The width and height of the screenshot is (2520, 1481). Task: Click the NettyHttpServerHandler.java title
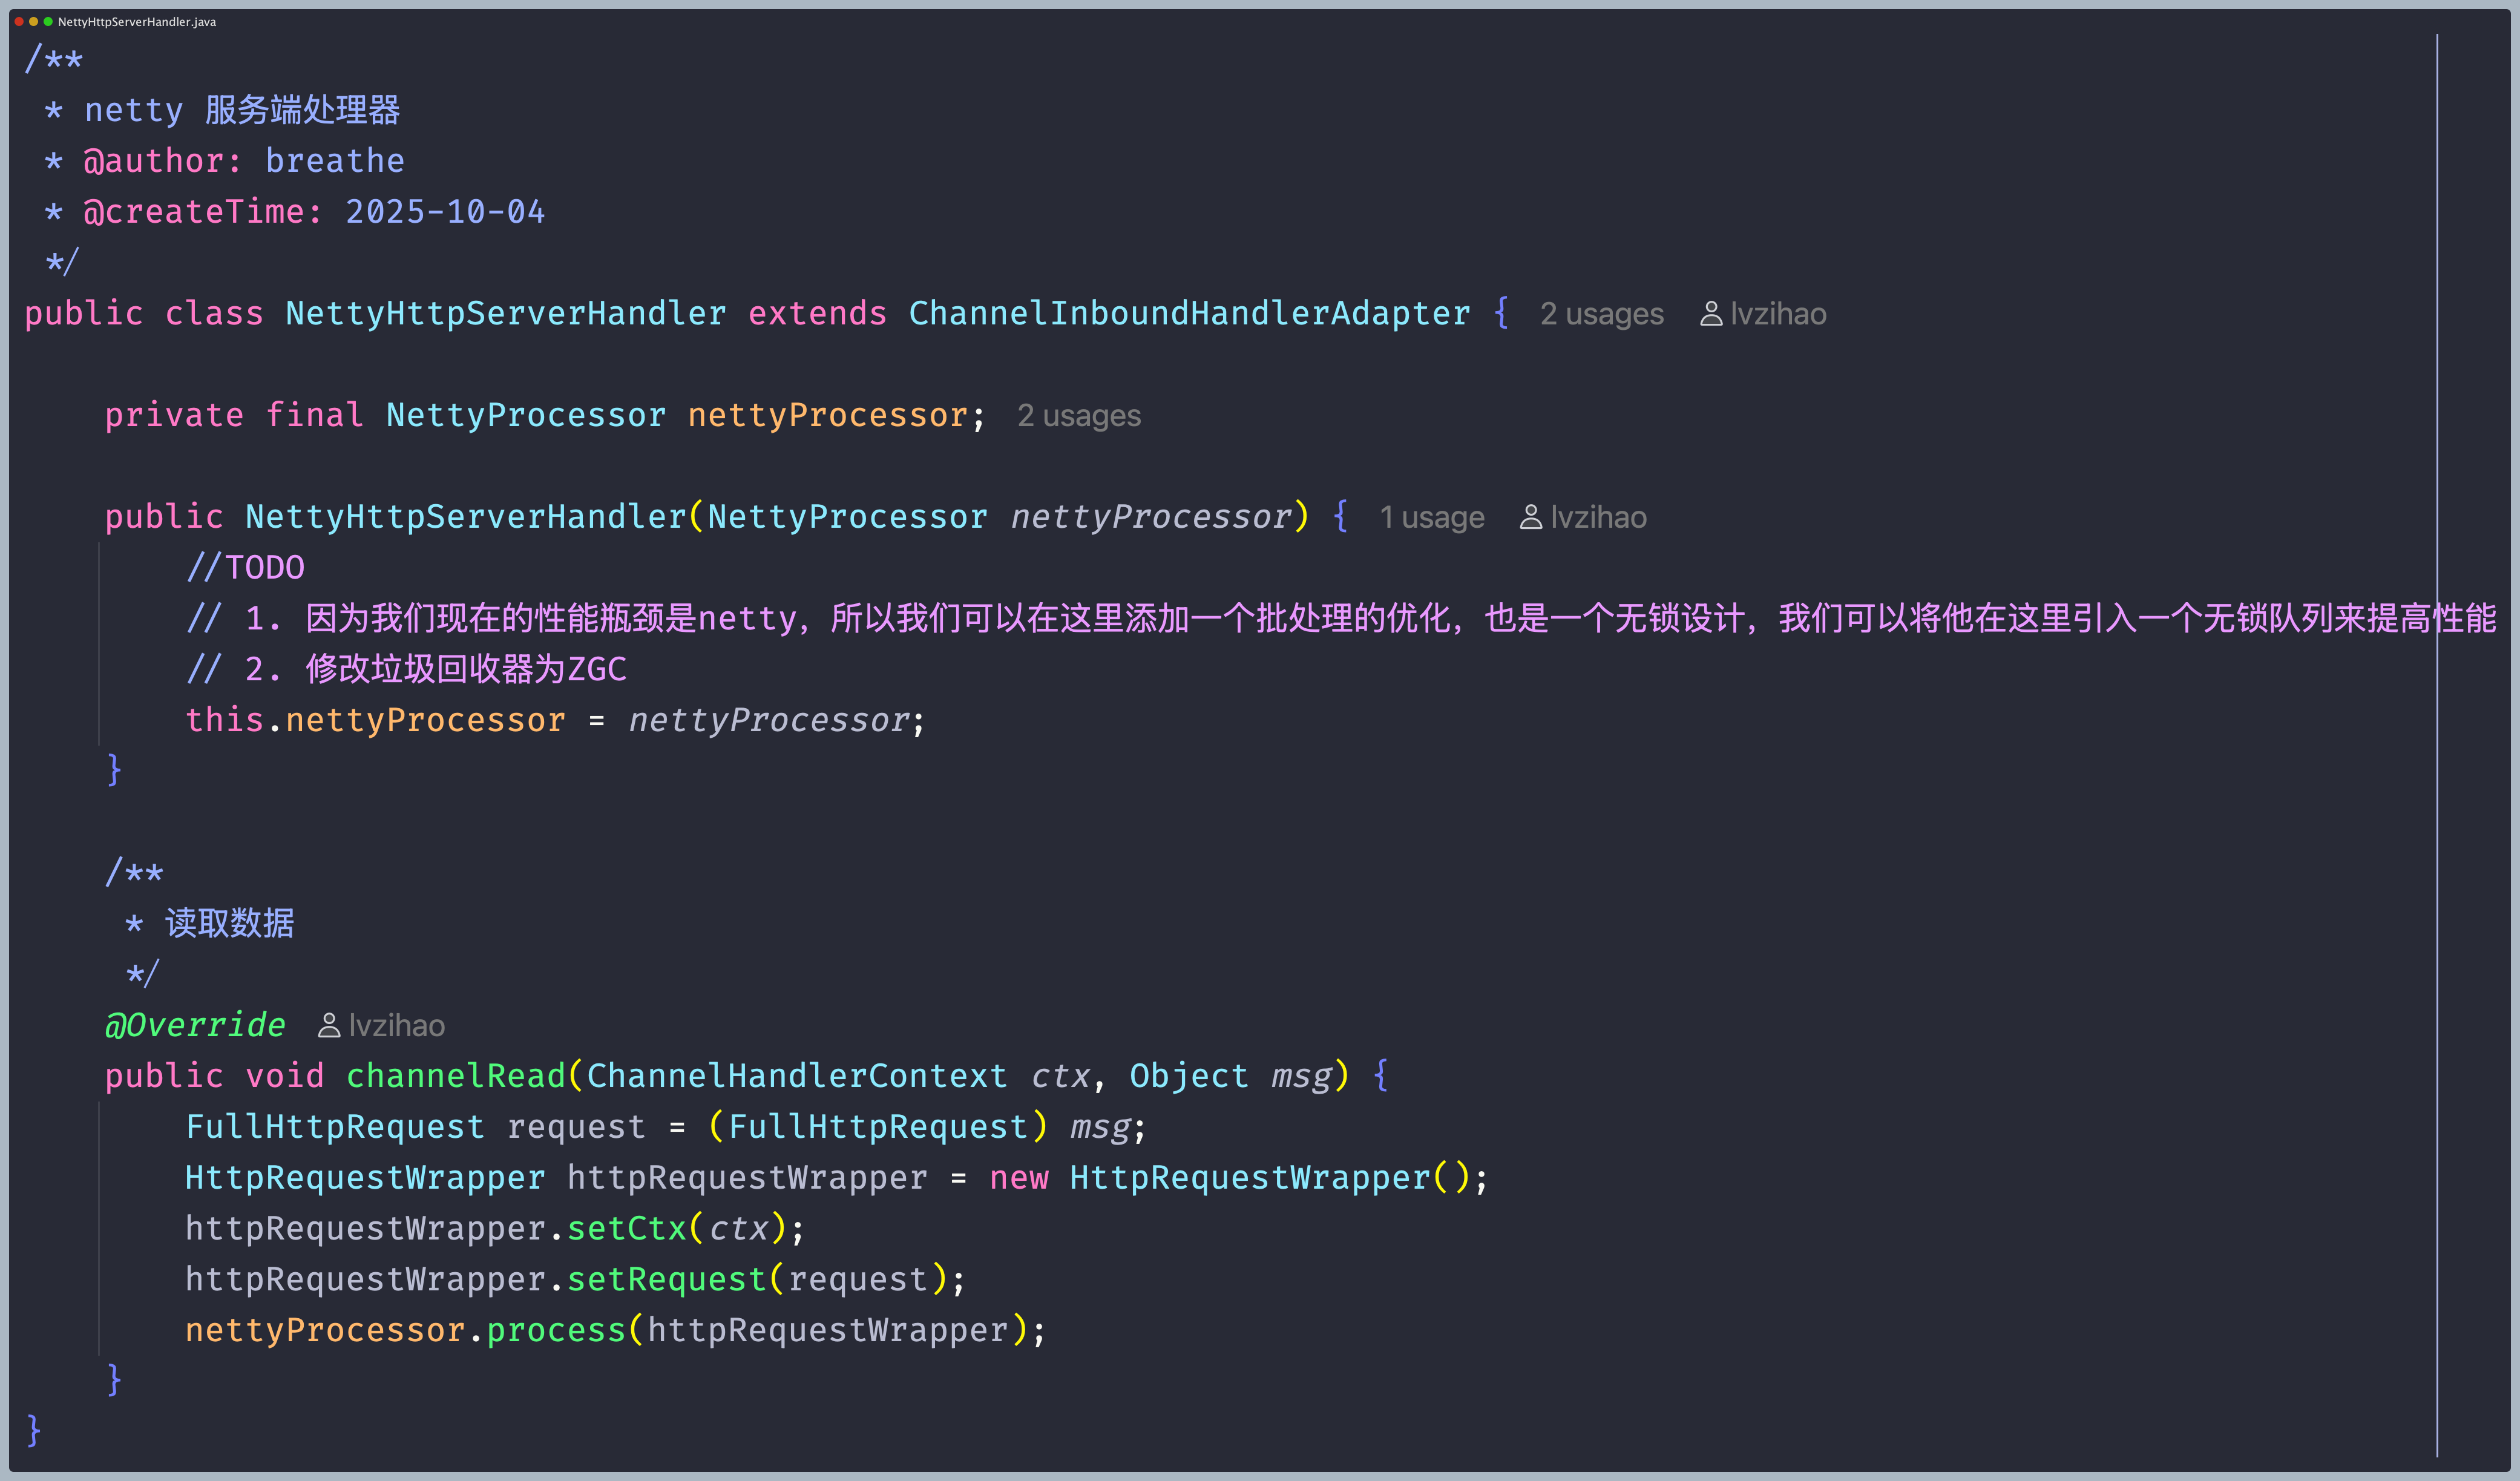(137, 21)
